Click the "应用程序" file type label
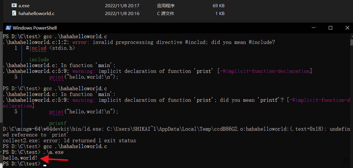Viewport: 353px width, 168px height. click(166, 5)
